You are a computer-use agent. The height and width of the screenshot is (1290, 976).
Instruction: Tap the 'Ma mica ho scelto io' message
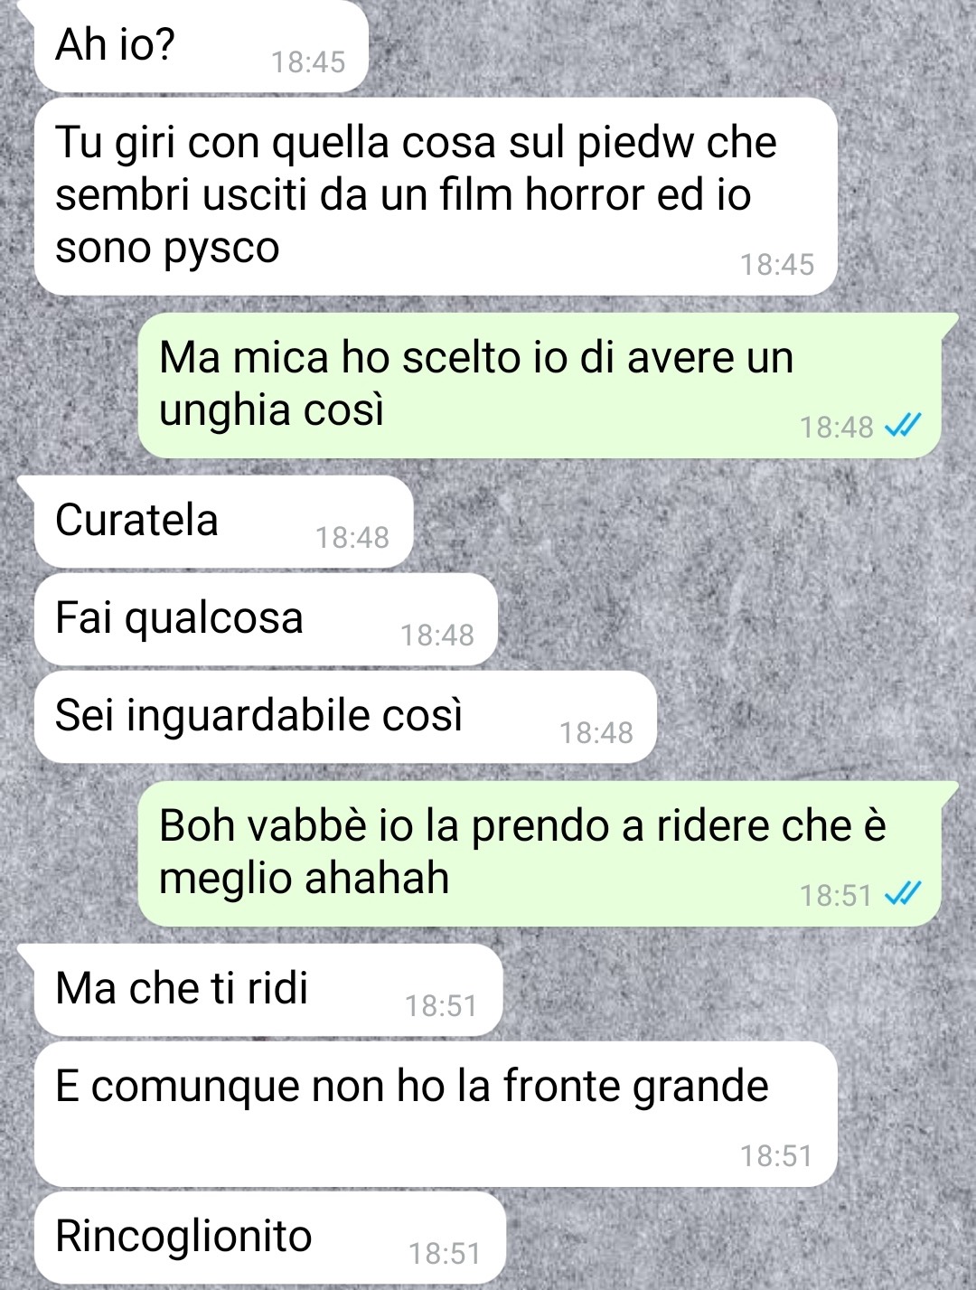(540, 385)
